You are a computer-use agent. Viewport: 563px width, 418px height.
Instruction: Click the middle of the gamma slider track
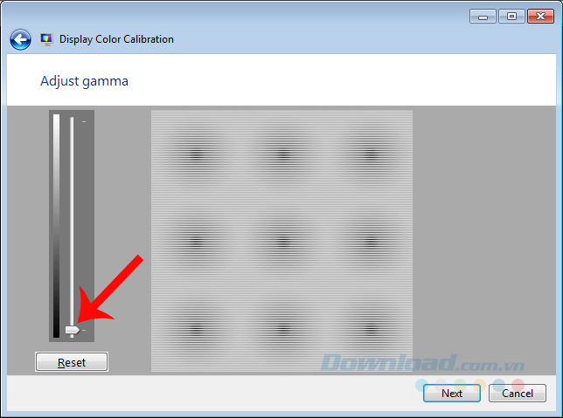(x=72, y=227)
